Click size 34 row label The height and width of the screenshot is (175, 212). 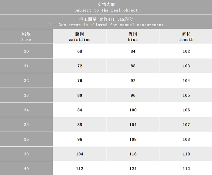point(26,110)
